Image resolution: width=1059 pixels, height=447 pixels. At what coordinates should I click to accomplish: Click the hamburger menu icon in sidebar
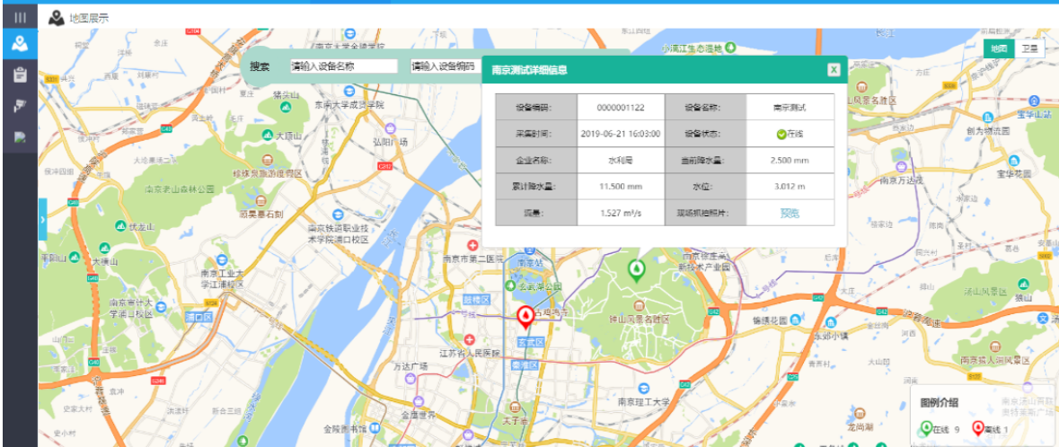(x=19, y=17)
